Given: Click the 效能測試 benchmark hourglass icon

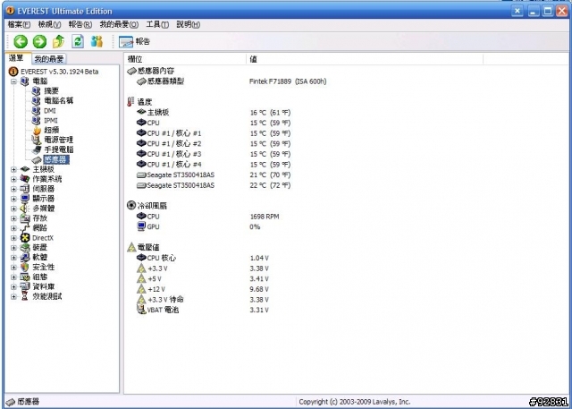Looking at the screenshot, I should click(25, 296).
